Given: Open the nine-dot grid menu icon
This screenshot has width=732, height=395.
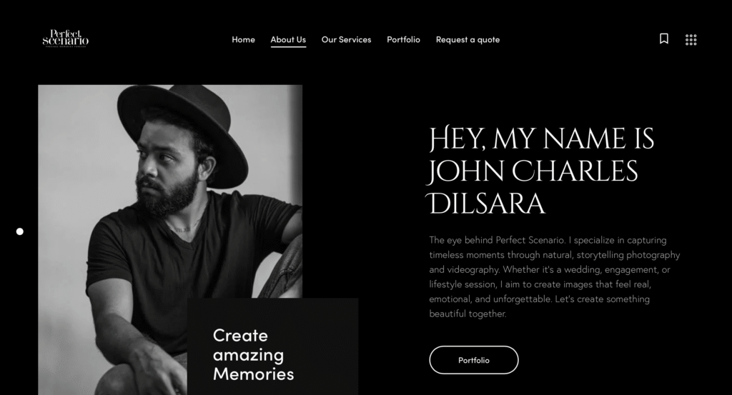Looking at the screenshot, I should pos(691,39).
